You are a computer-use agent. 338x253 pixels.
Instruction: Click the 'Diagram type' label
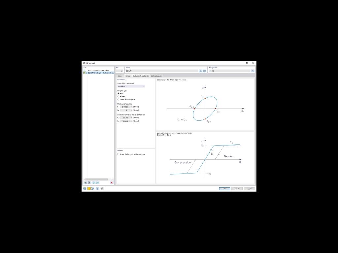(x=122, y=91)
